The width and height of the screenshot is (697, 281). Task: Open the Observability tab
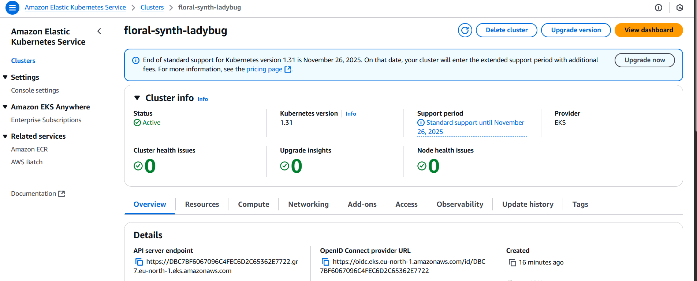click(x=460, y=204)
